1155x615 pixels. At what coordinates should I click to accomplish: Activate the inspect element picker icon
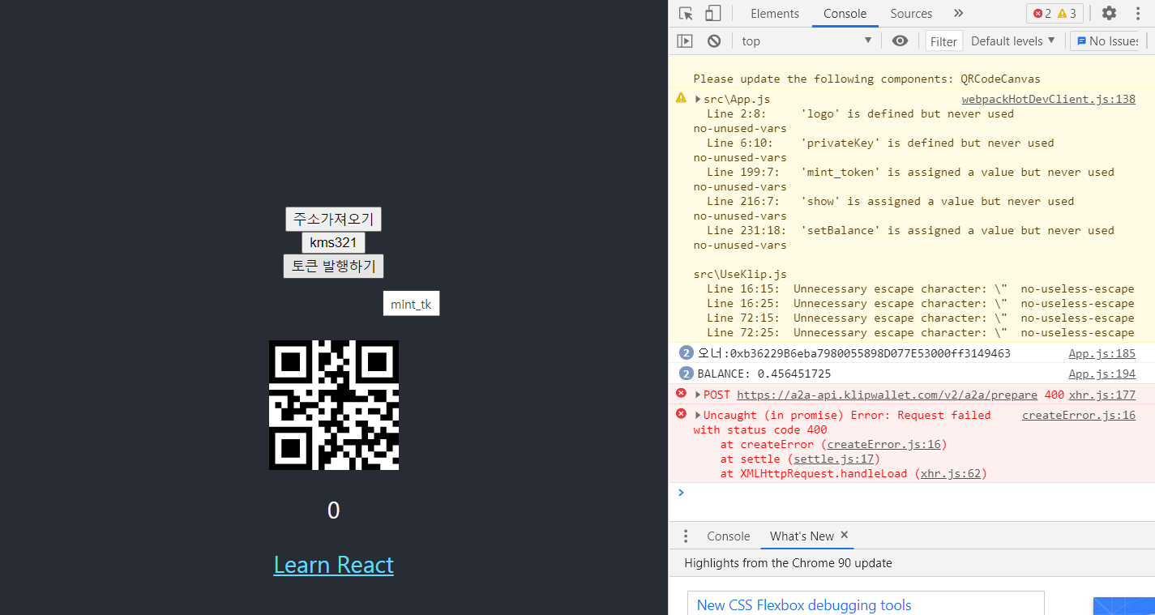(x=686, y=13)
